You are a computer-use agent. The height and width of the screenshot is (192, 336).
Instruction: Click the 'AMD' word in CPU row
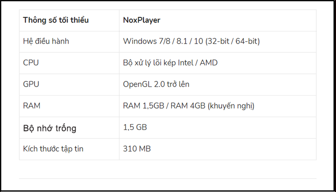coord(208,63)
